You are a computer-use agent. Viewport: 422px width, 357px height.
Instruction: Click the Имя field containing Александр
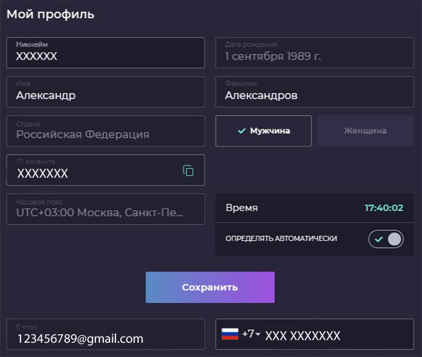(x=105, y=92)
